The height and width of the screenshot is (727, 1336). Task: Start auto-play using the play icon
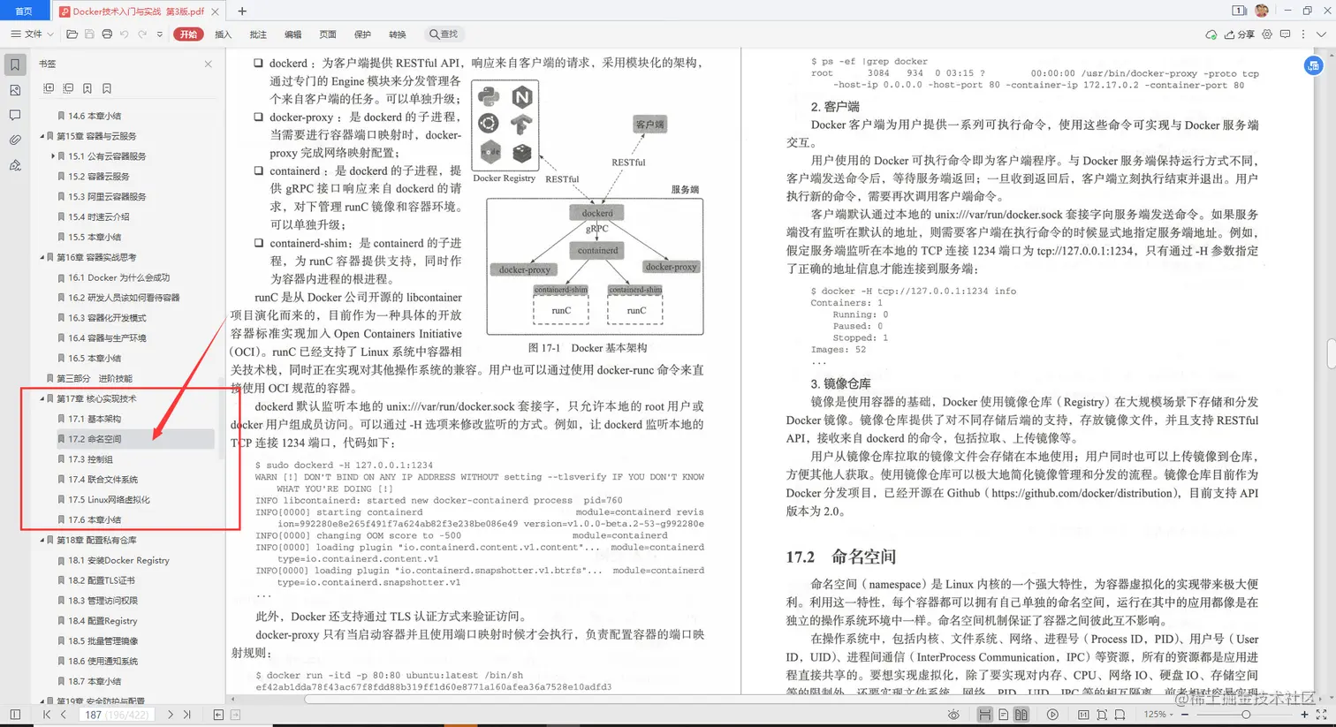1051,714
